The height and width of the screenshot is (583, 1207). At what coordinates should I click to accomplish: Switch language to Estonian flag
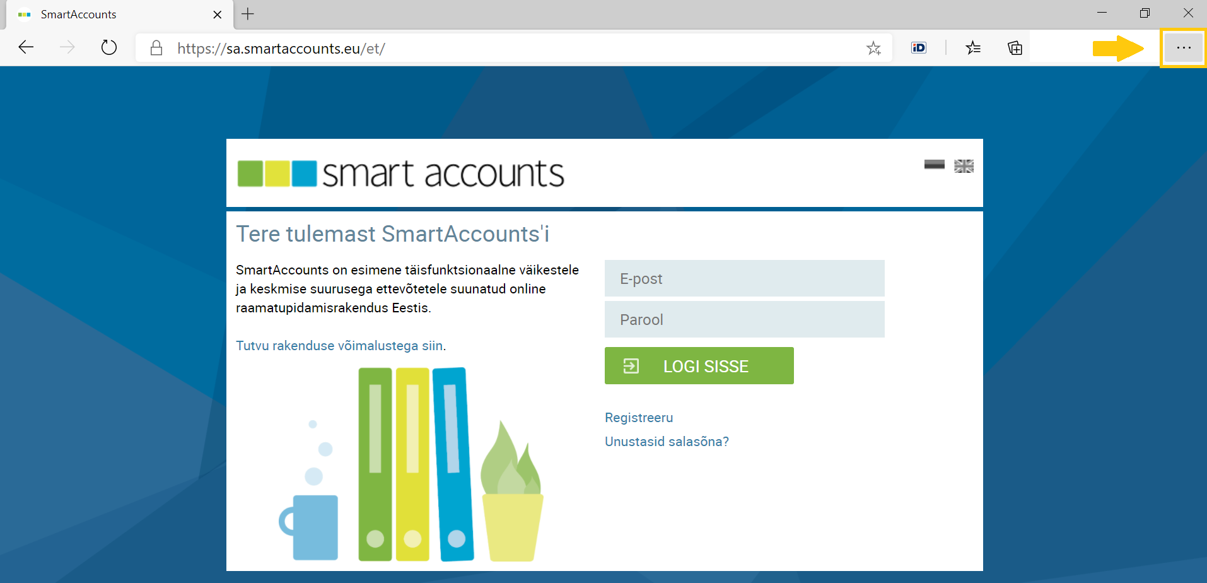[x=935, y=165]
